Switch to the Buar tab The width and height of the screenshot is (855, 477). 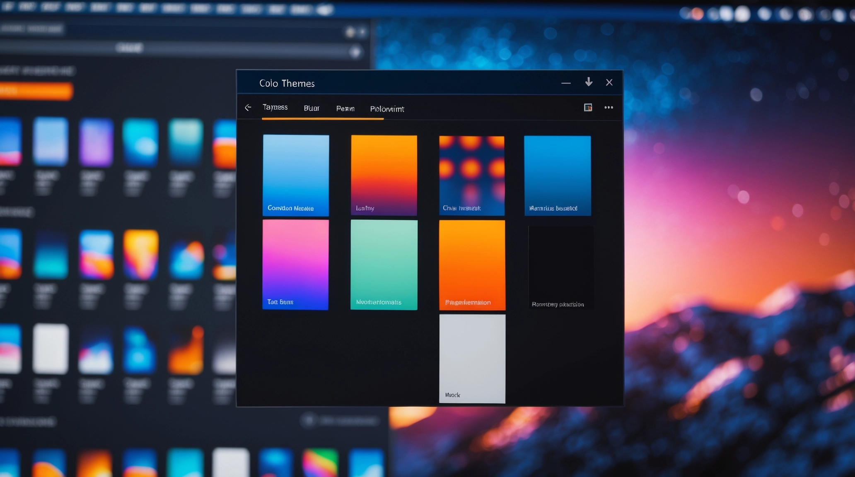coord(312,108)
